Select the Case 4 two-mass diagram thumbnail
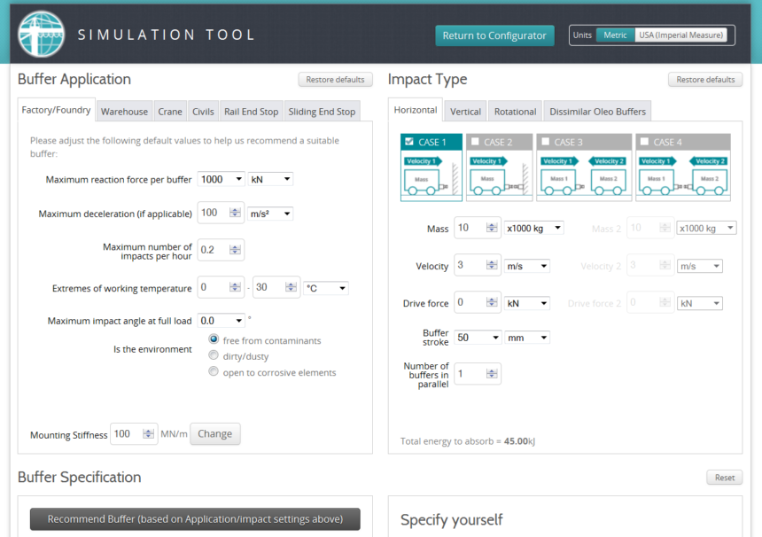The width and height of the screenshot is (762, 537). coord(683,176)
